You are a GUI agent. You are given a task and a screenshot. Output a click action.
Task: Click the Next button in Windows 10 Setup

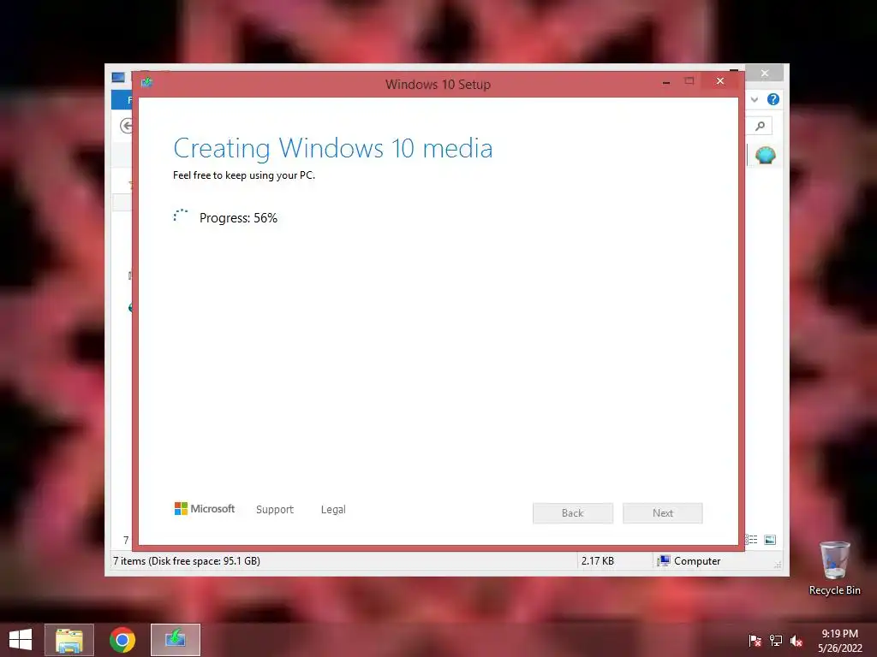(662, 513)
